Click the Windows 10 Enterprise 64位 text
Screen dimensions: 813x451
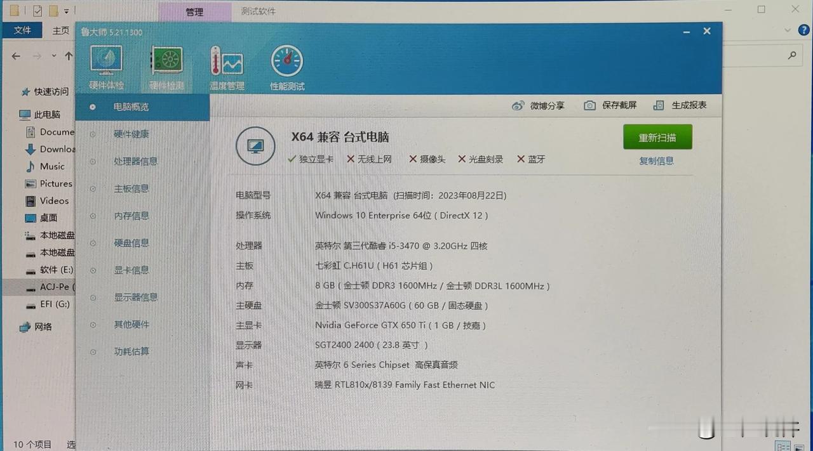pos(401,216)
